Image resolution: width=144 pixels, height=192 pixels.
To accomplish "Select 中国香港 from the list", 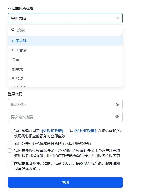I will pos(65,50).
